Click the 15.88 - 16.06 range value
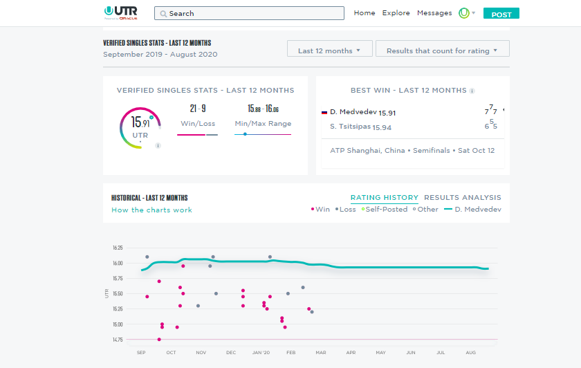The image size is (581, 368). pyautogui.click(x=263, y=109)
